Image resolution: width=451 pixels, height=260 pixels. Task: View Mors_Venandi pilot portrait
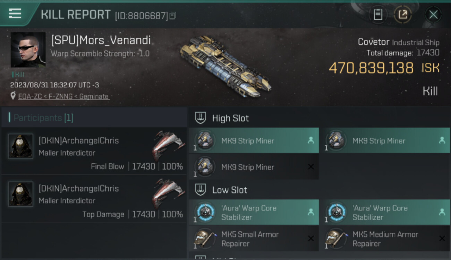28,50
